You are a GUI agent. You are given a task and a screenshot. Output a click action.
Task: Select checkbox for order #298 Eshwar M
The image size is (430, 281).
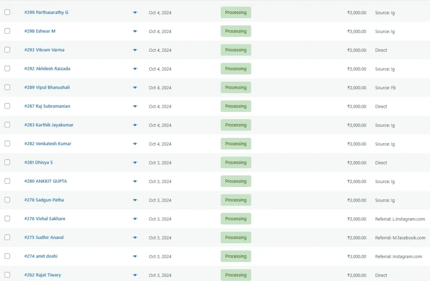(7, 31)
